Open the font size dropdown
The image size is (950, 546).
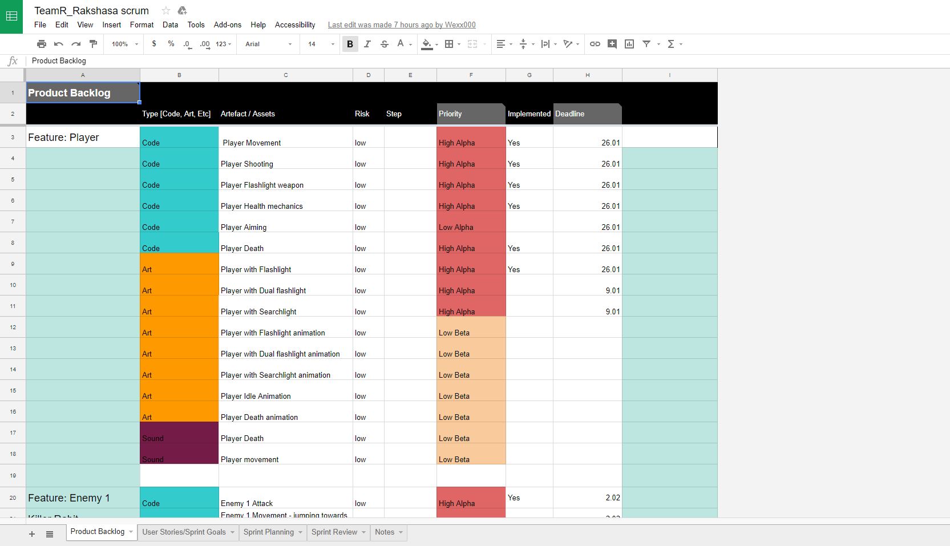321,44
